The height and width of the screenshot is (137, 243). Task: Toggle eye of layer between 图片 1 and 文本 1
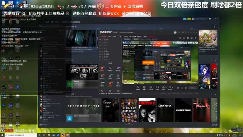[x=100, y=54]
